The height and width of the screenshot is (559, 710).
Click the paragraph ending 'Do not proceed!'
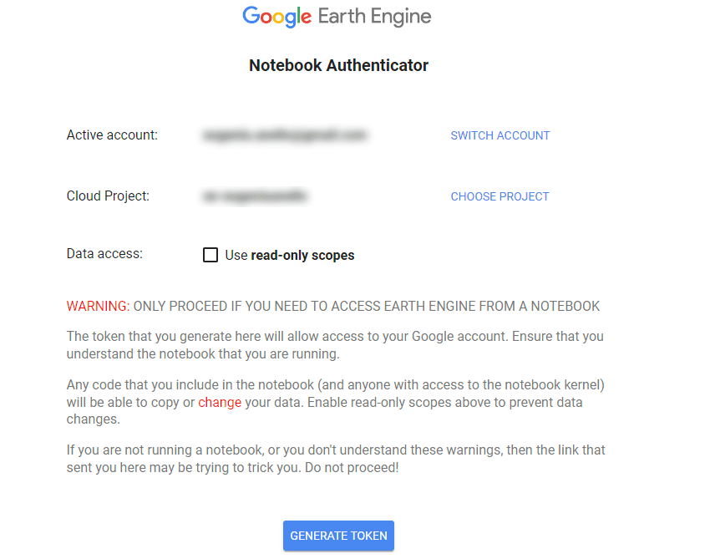pos(336,459)
